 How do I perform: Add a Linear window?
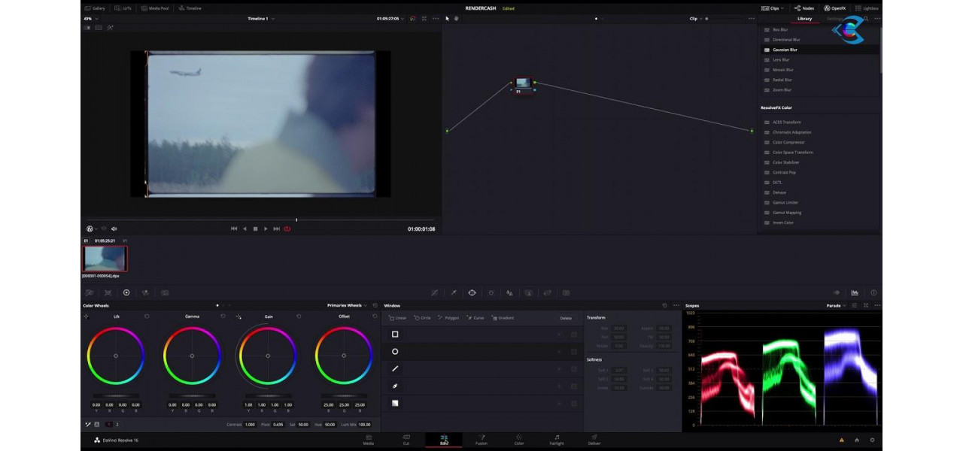(x=396, y=318)
